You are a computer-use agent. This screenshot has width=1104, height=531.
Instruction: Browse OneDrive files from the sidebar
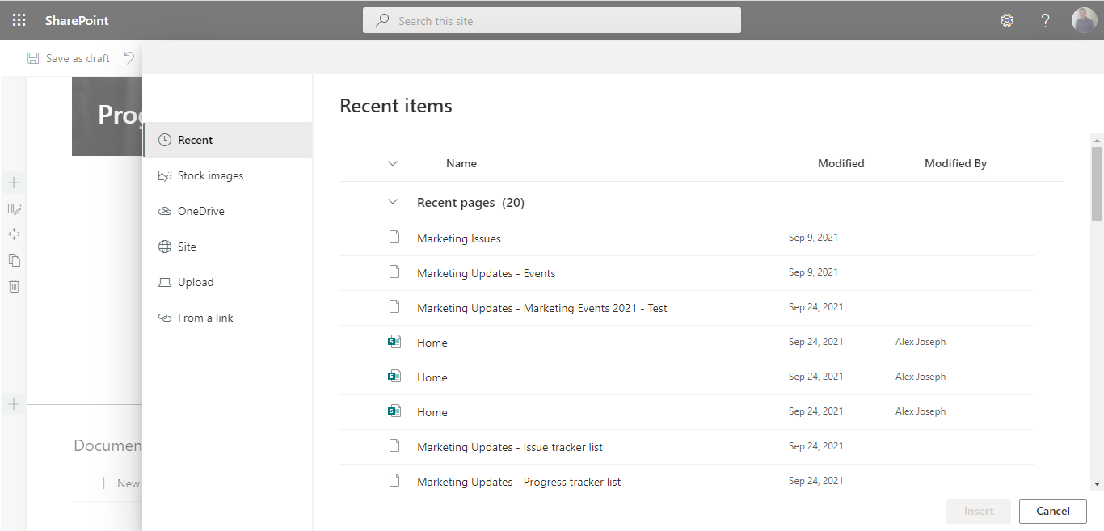[202, 211]
